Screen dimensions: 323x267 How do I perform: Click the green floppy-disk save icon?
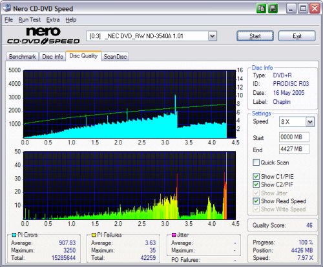click(273, 8)
